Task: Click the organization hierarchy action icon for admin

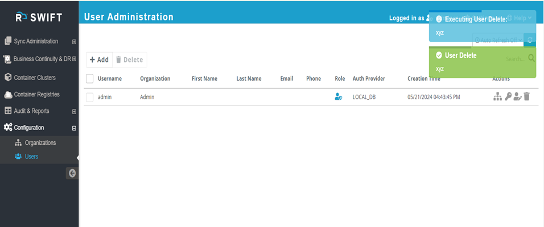Action: (x=497, y=96)
